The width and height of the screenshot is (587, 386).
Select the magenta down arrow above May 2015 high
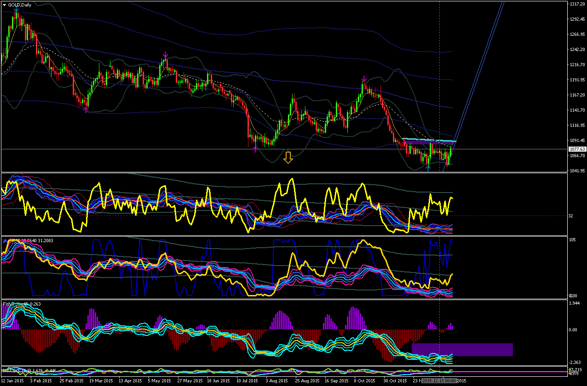click(x=165, y=55)
